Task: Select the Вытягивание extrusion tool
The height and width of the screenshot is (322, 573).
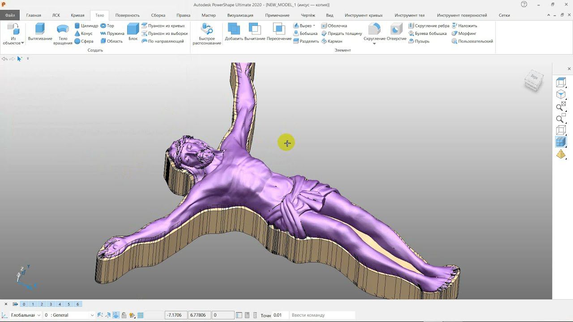Action: coord(40,32)
